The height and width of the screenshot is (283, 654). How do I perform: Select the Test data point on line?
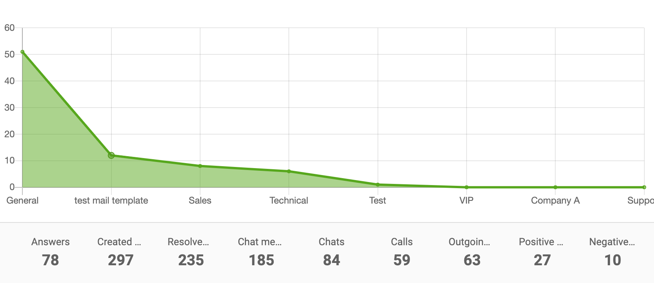[378, 185]
